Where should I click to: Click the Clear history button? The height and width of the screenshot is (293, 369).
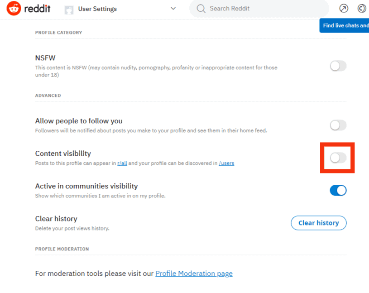pos(319,223)
